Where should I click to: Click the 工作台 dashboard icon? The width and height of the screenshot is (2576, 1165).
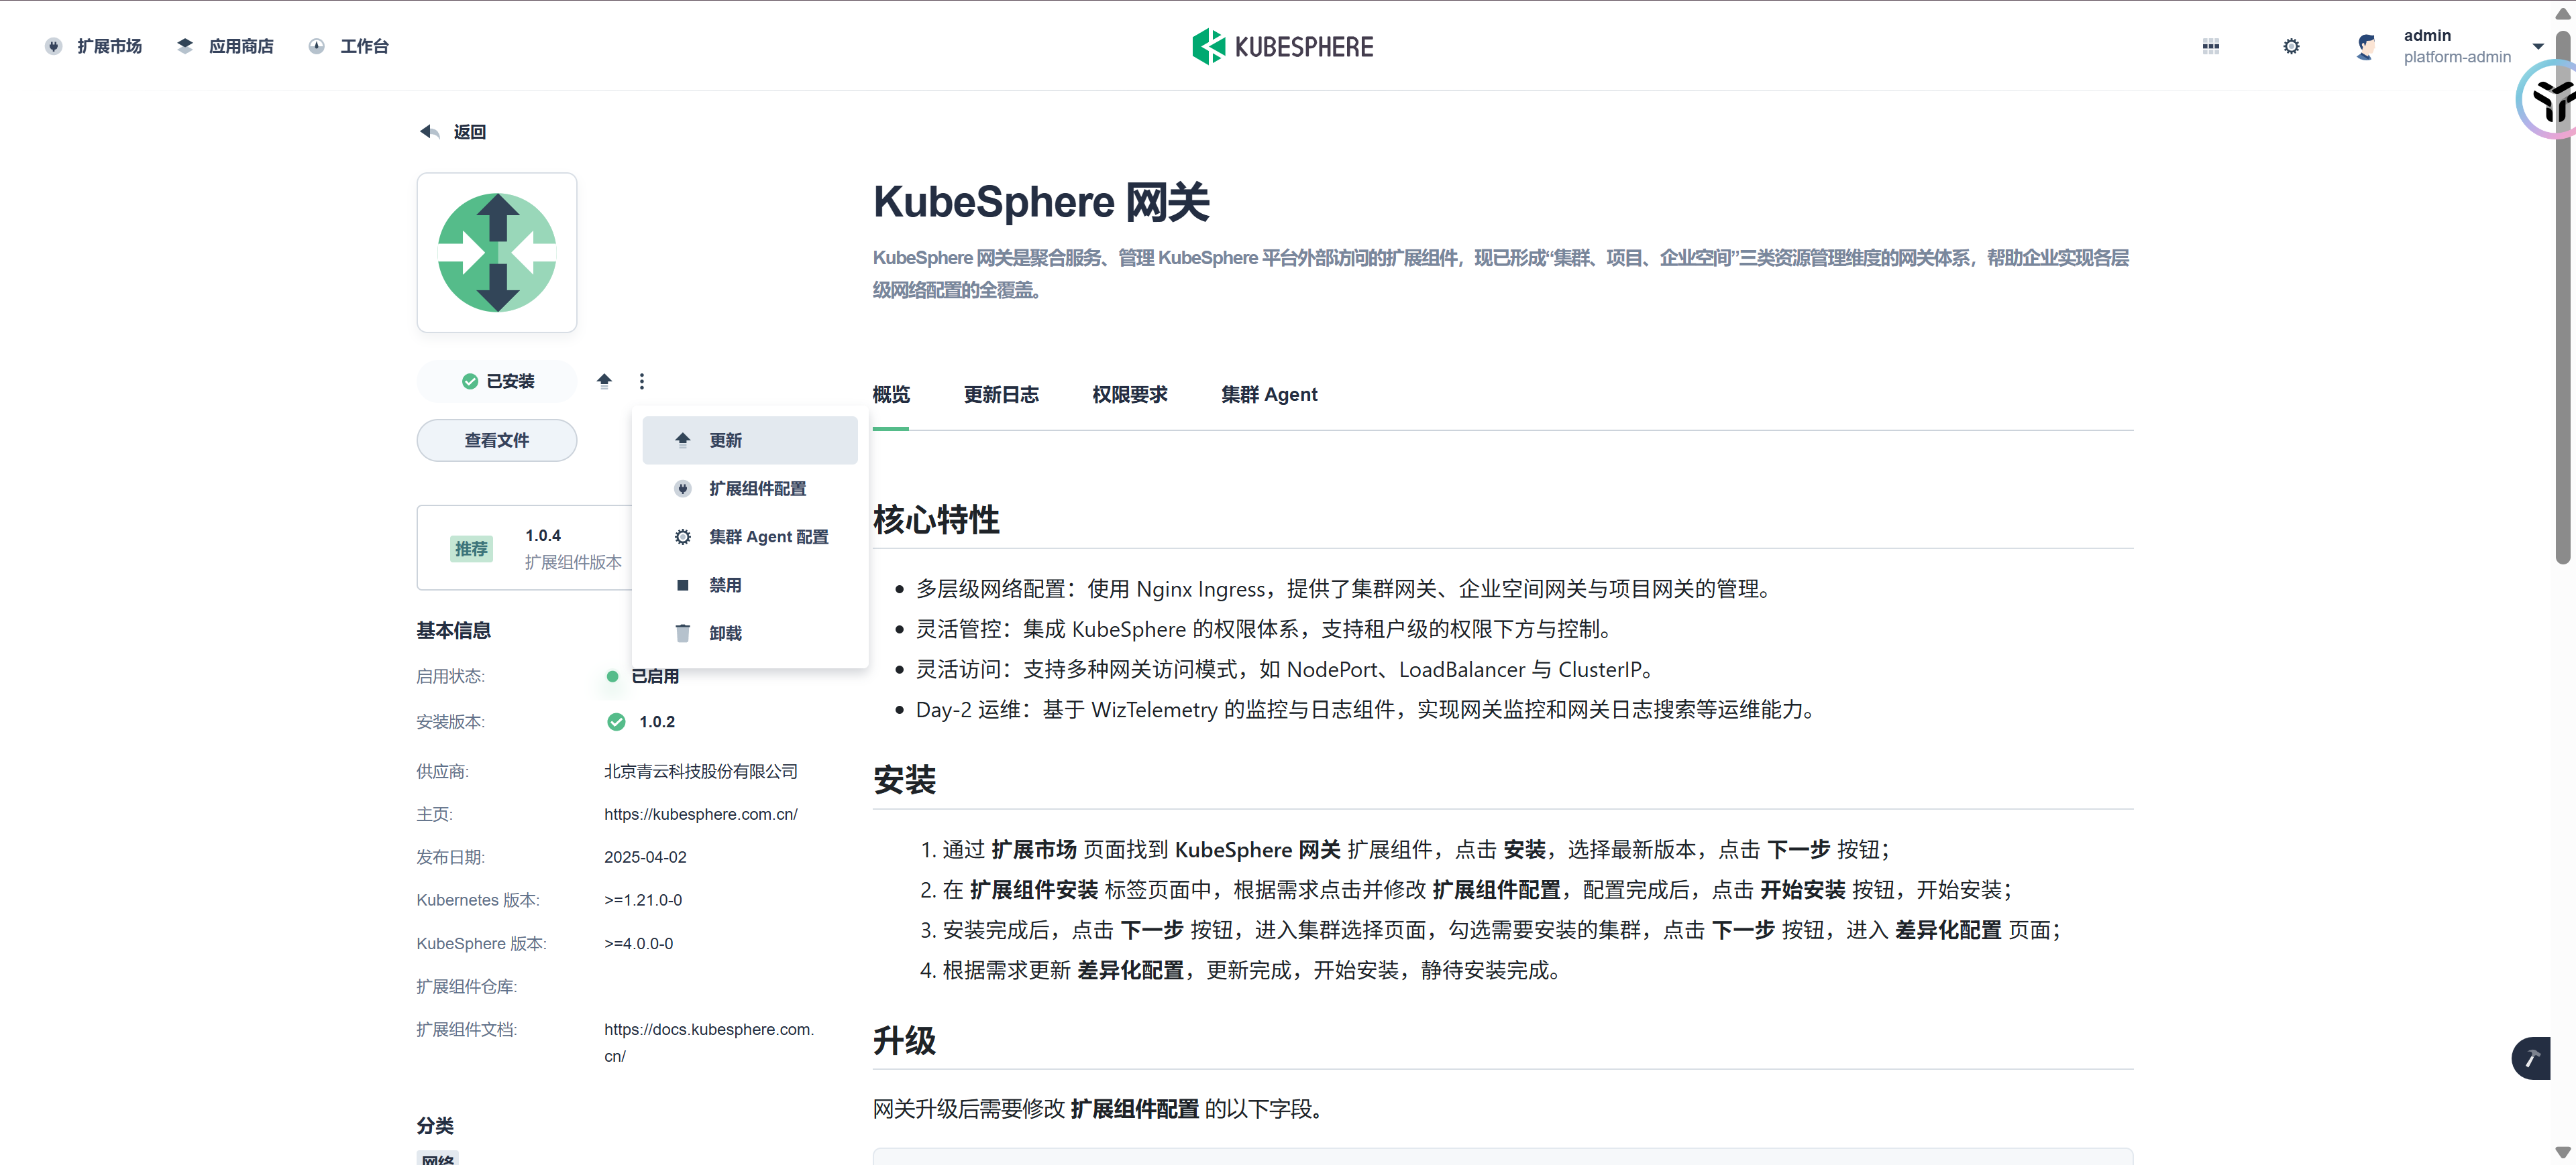pos(316,46)
